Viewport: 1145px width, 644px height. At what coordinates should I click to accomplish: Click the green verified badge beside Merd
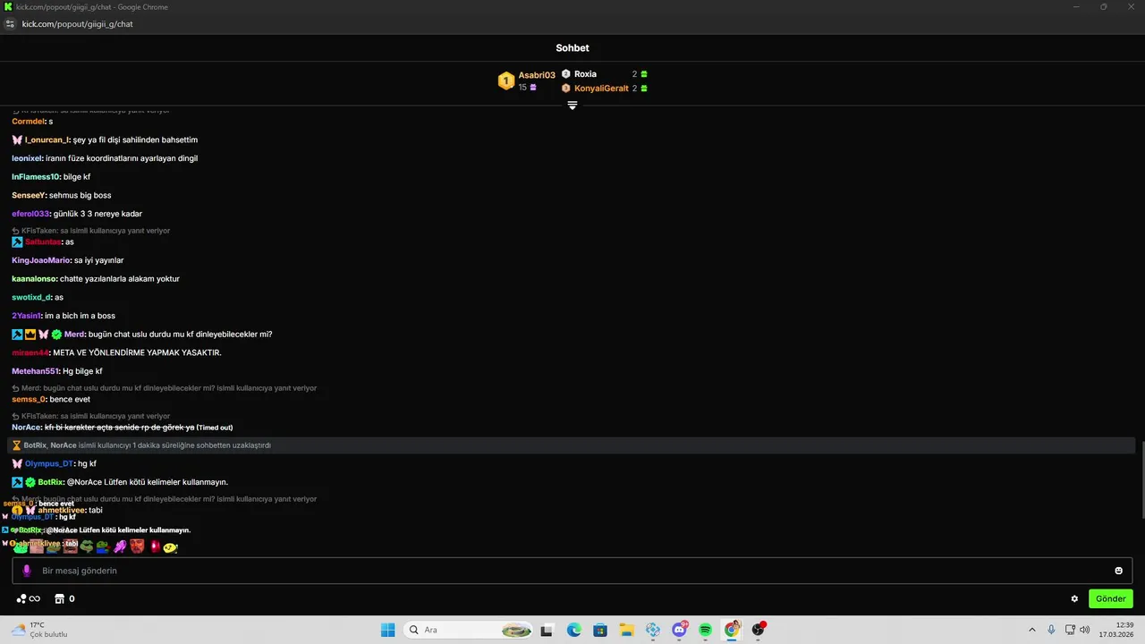pos(56,335)
